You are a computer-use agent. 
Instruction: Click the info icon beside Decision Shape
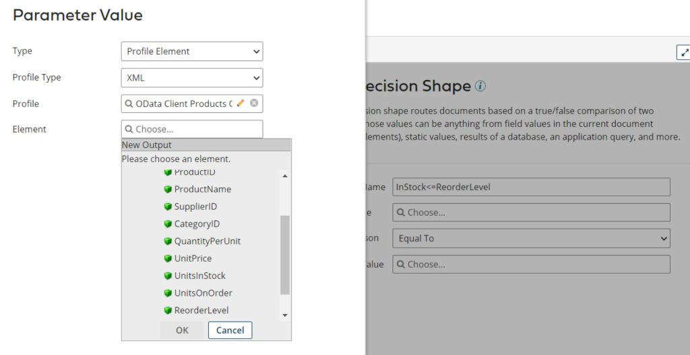pos(480,86)
